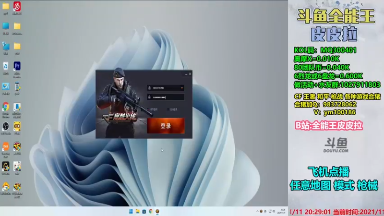The image size is (384, 216).
Task: Open CrossFire icon beside DeX icon
Action: click(x=17, y=146)
